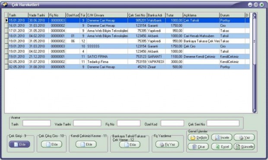
Task: Focus the Vade Tarihi search field
Action: coord(87,123)
